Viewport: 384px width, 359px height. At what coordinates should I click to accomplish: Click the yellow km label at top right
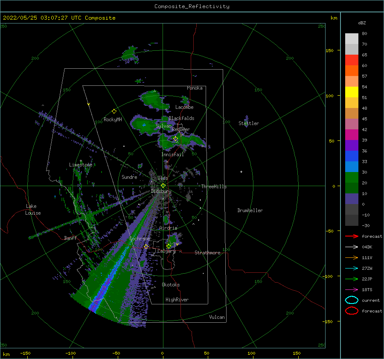pyautogui.click(x=334, y=18)
